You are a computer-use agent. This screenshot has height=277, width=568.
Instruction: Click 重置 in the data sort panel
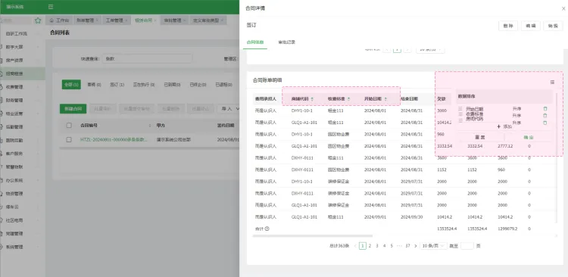480,138
